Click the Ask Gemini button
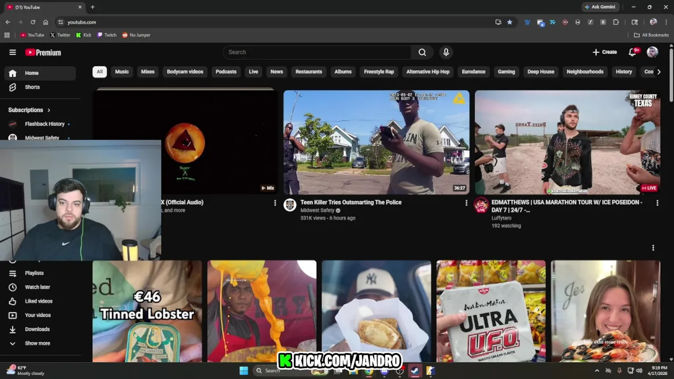Viewport: 674px width, 379px height. tap(600, 7)
